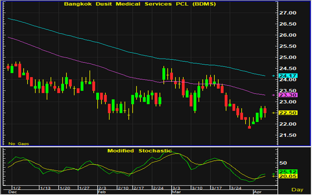312x195 pixels.
Task: Click the yellow arrow next to 22.50
Action: 273,113
